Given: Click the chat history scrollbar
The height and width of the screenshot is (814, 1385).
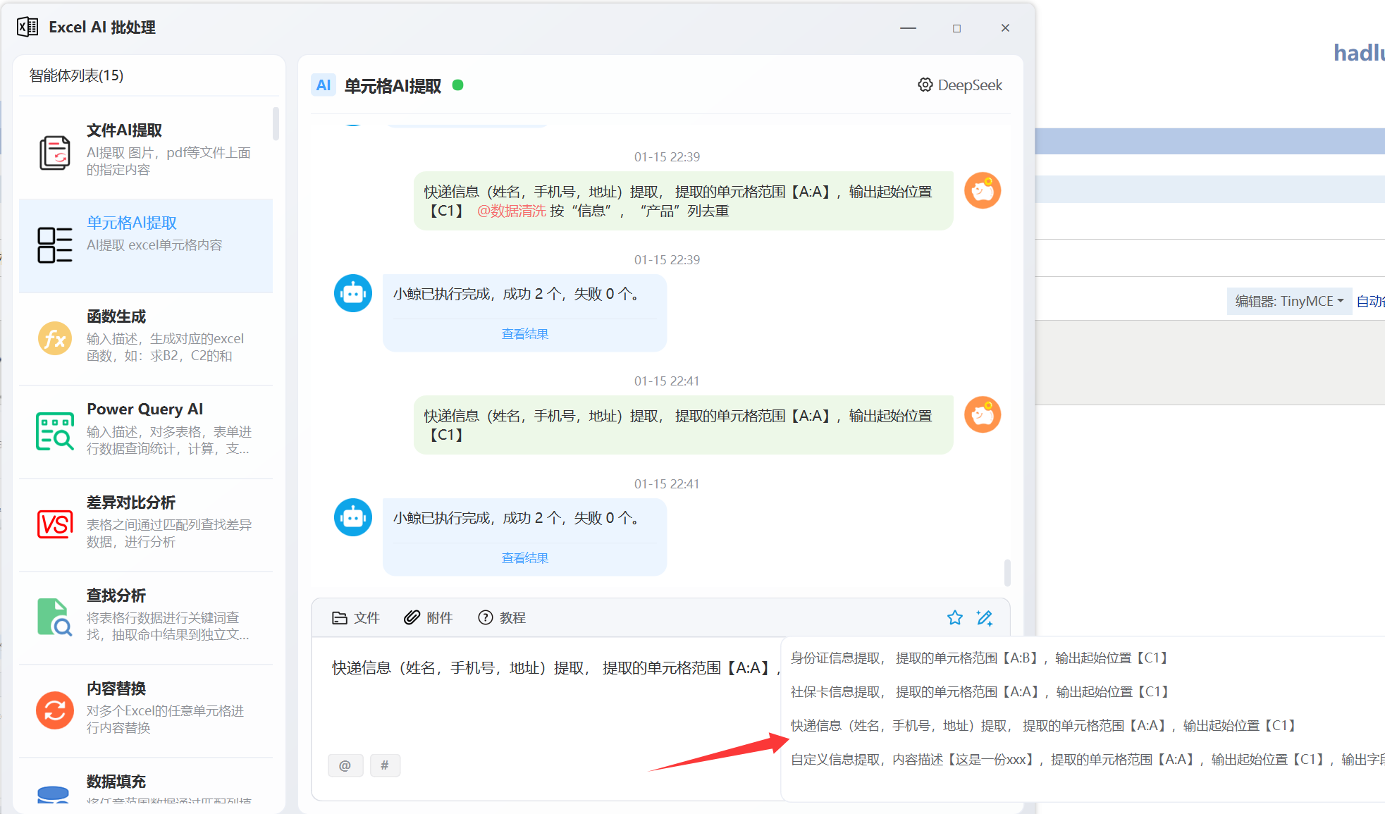Looking at the screenshot, I should (1007, 572).
